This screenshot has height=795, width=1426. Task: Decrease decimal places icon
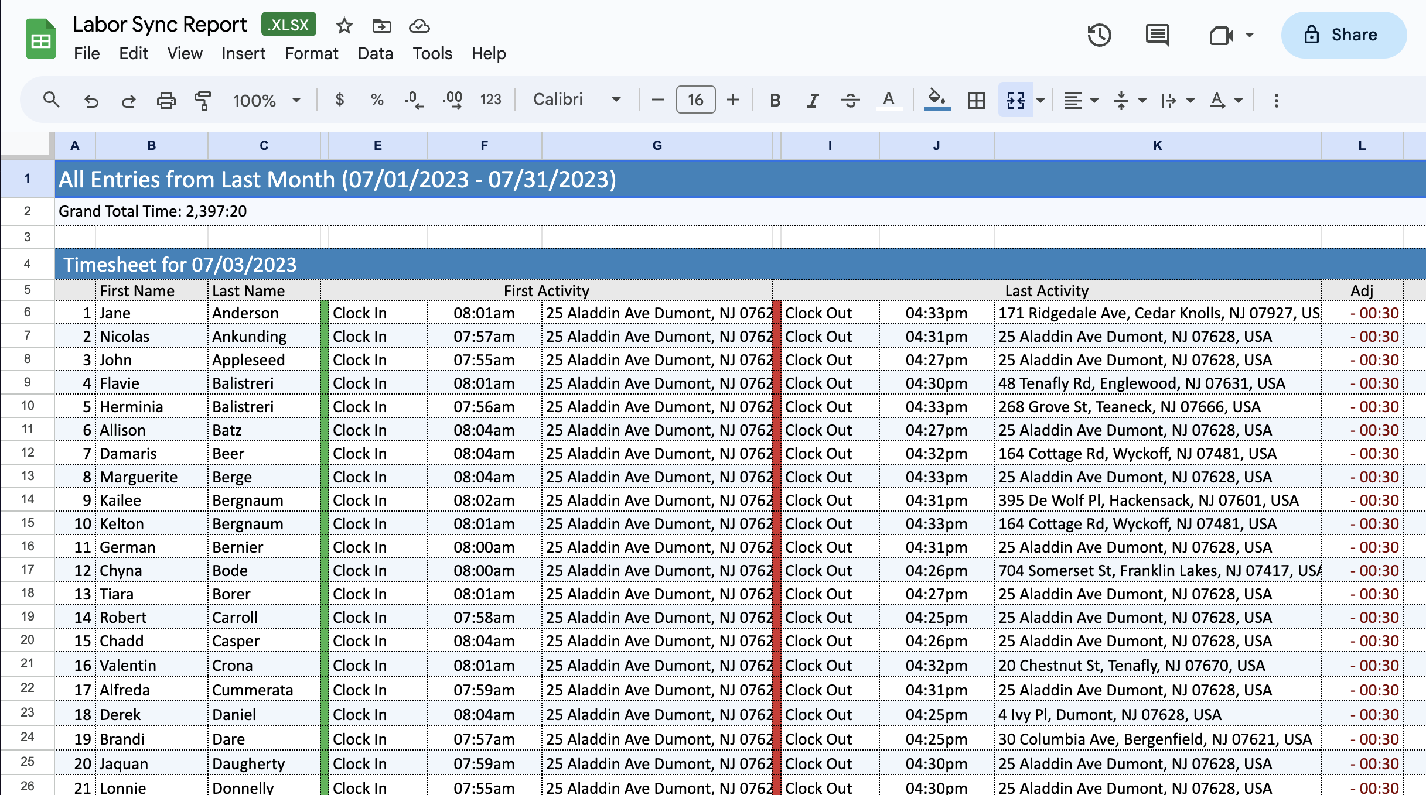pos(414,100)
